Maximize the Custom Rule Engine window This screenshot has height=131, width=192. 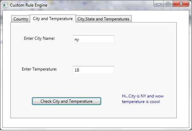click(x=168, y=4)
